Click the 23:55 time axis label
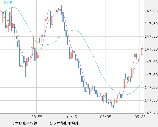The image size is (158, 127). tap(37, 117)
